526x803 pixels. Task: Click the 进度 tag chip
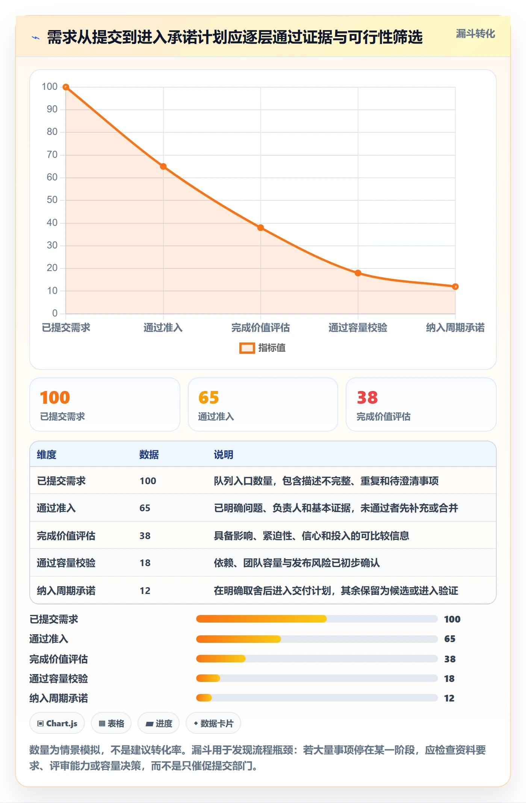[x=159, y=723]
